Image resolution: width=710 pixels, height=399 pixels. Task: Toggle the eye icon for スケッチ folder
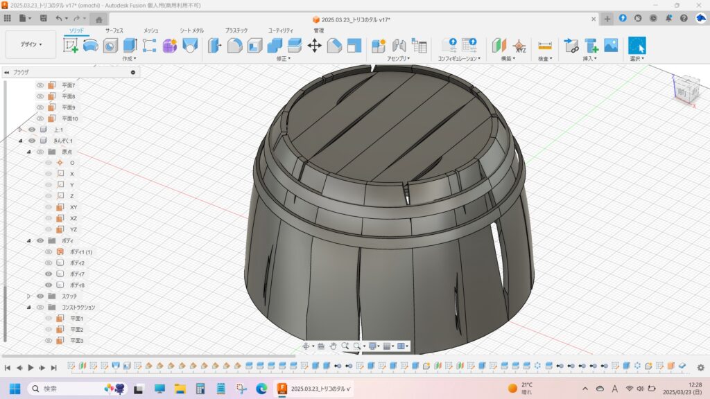40,296
